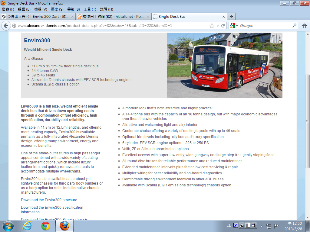Open a new tab with plus button
The image size is (310, 232).
point(231,17)
